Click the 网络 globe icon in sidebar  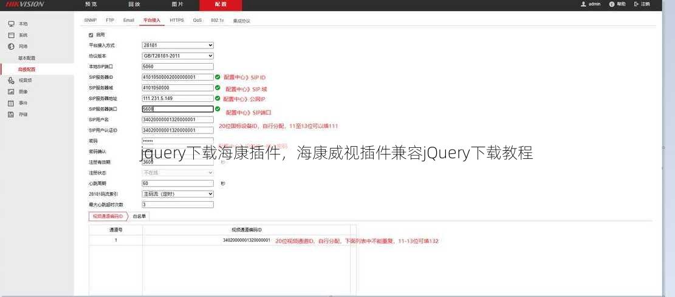[x=12, y=46]
